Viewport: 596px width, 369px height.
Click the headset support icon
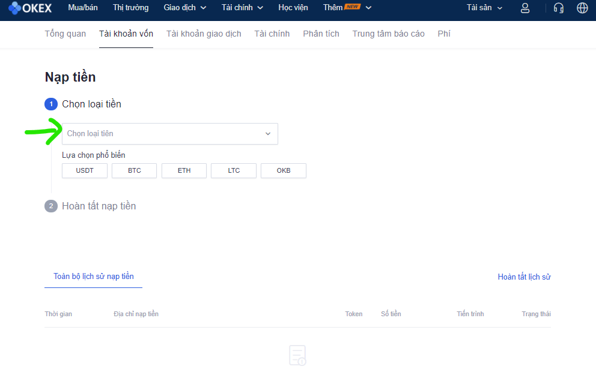(x=559, y=8)
